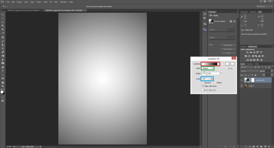The image size is (274, 148).
Task: Select the Type tool
Action: point(3,71)
